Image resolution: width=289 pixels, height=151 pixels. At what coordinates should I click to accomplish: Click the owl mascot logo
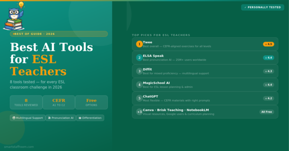(14, 16)
